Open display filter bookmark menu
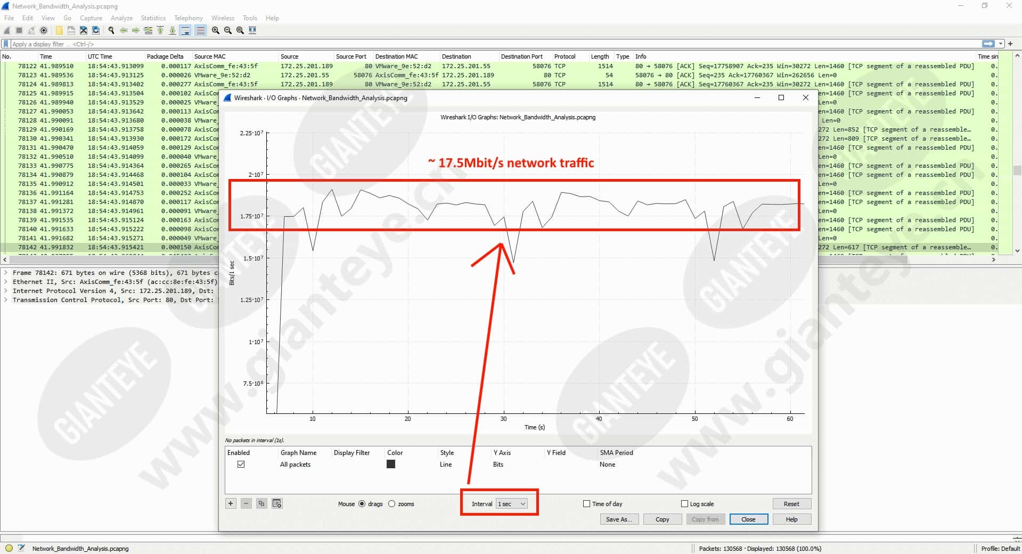Viewport: 1022px width, 554px height. 6,44
